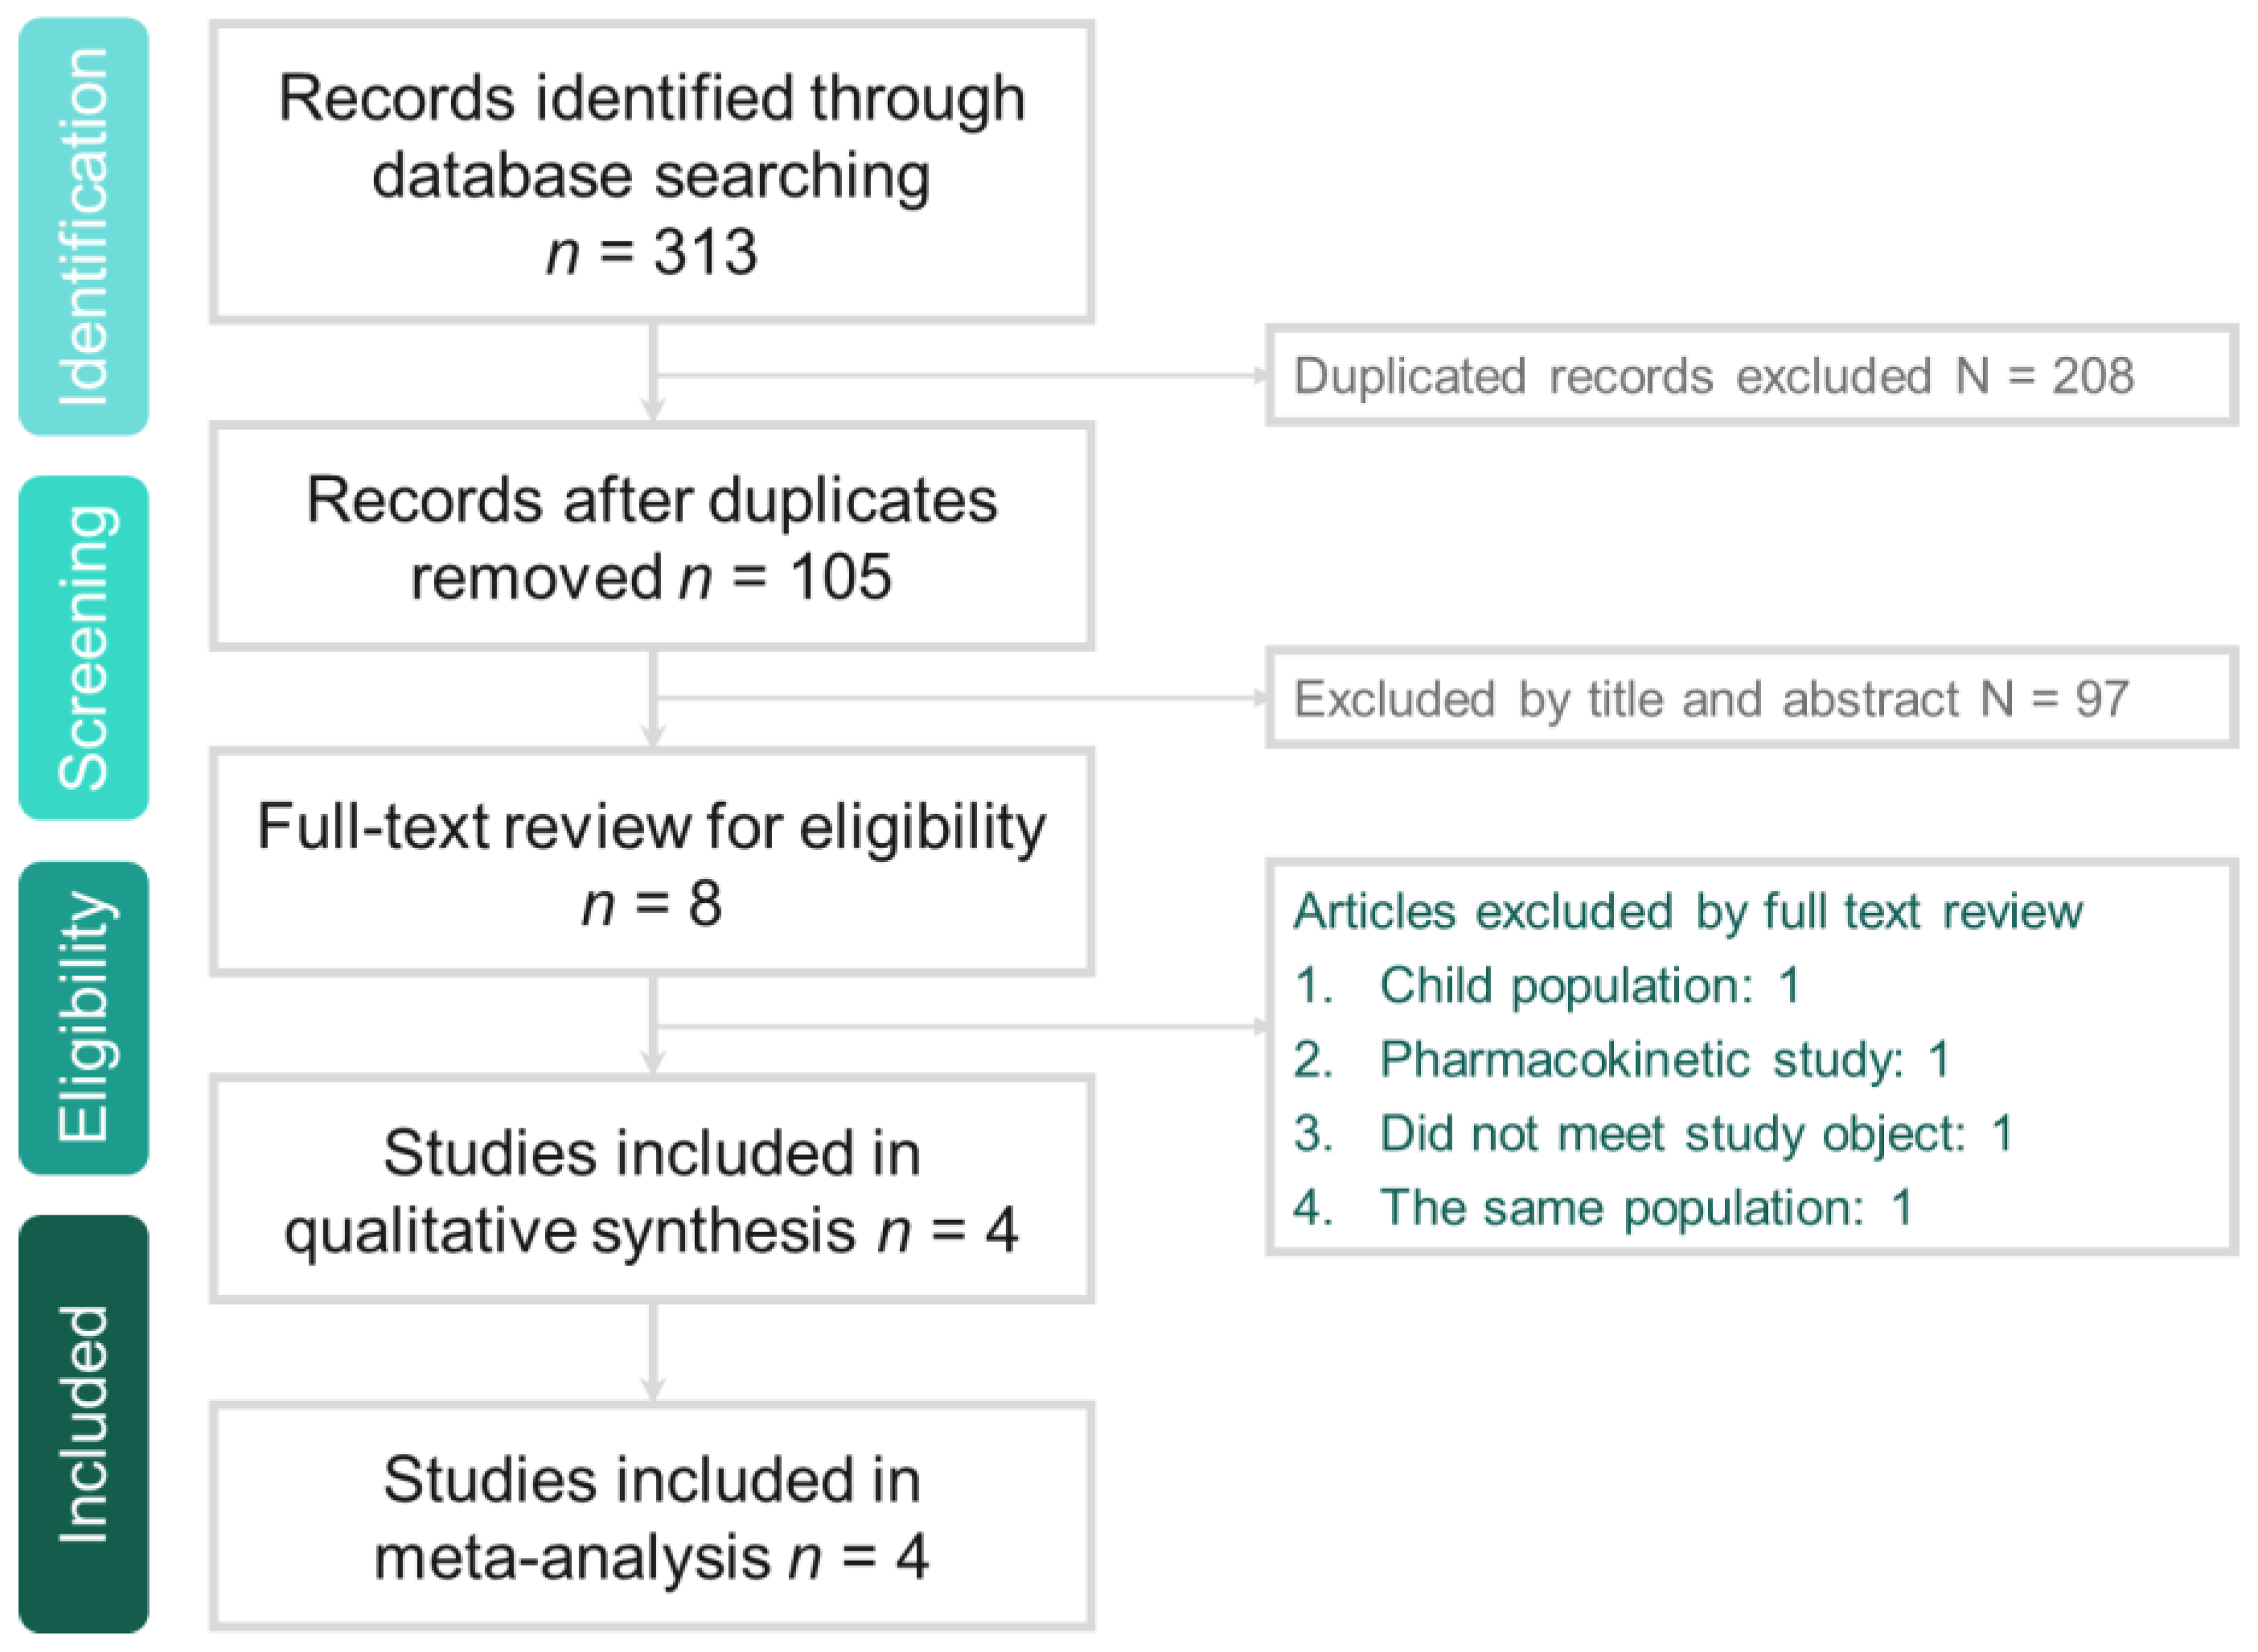Viewport: 2258px width, 1652px height.
Task: Select the Child population list item
Action: pyautogui.click(x=1589, y=985)
